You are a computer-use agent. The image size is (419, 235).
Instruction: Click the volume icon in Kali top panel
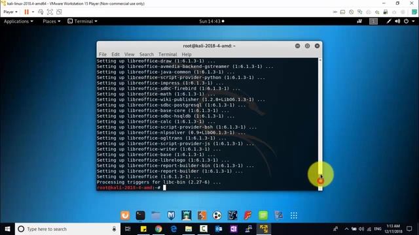(x=397, y=22)
